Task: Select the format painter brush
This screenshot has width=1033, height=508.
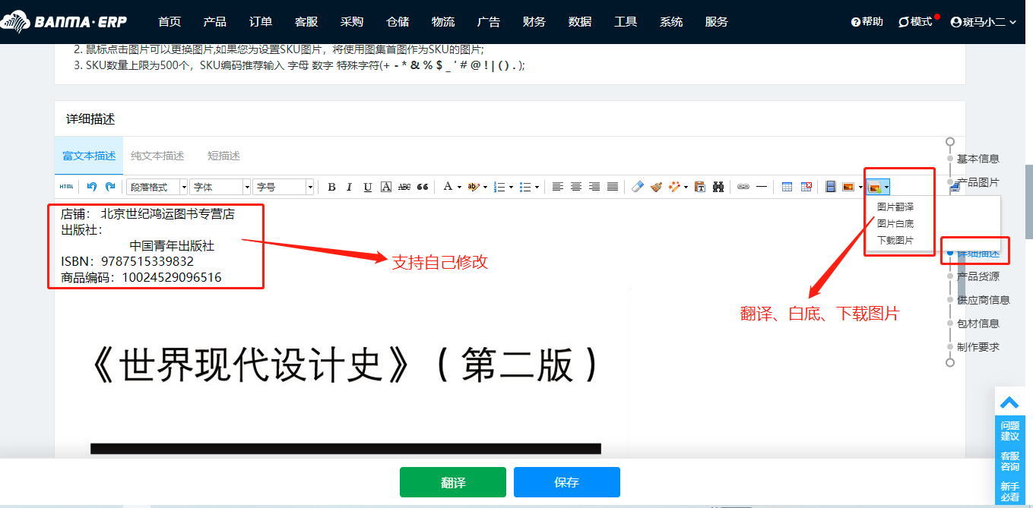Action: click(x=656, y=187)
